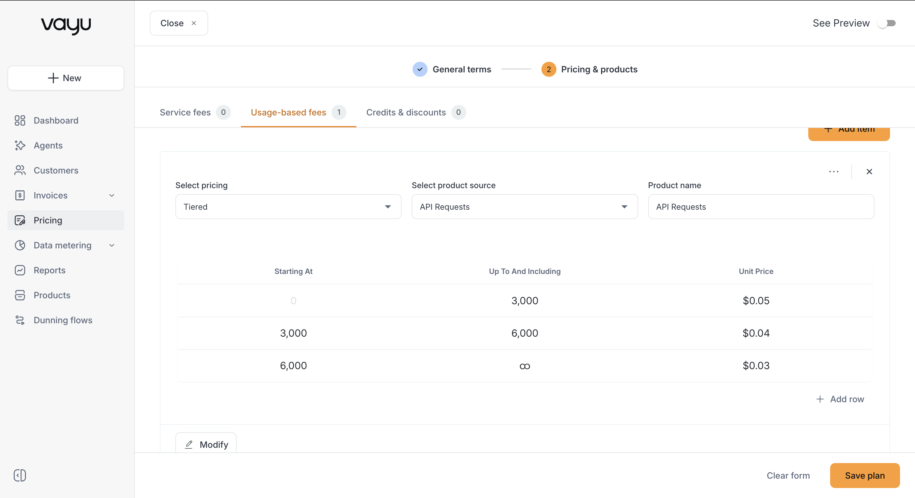Image resolution: width=915 pixels, height=498 pixels.
Task: Open the three-dots options menu
Action: click(x=834, y=172)
